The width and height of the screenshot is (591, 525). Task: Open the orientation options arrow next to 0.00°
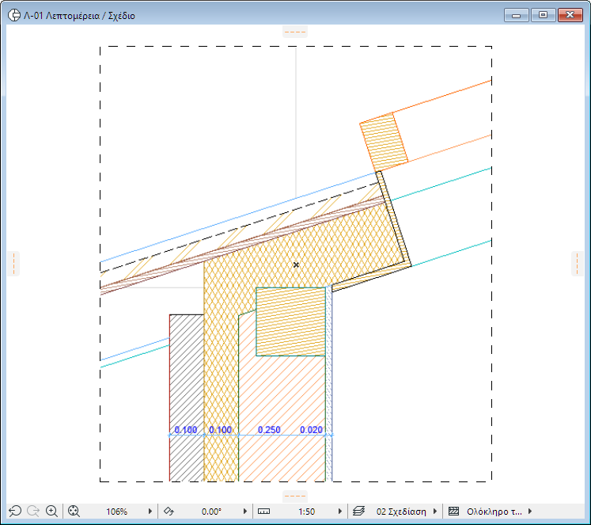(245, 511)
